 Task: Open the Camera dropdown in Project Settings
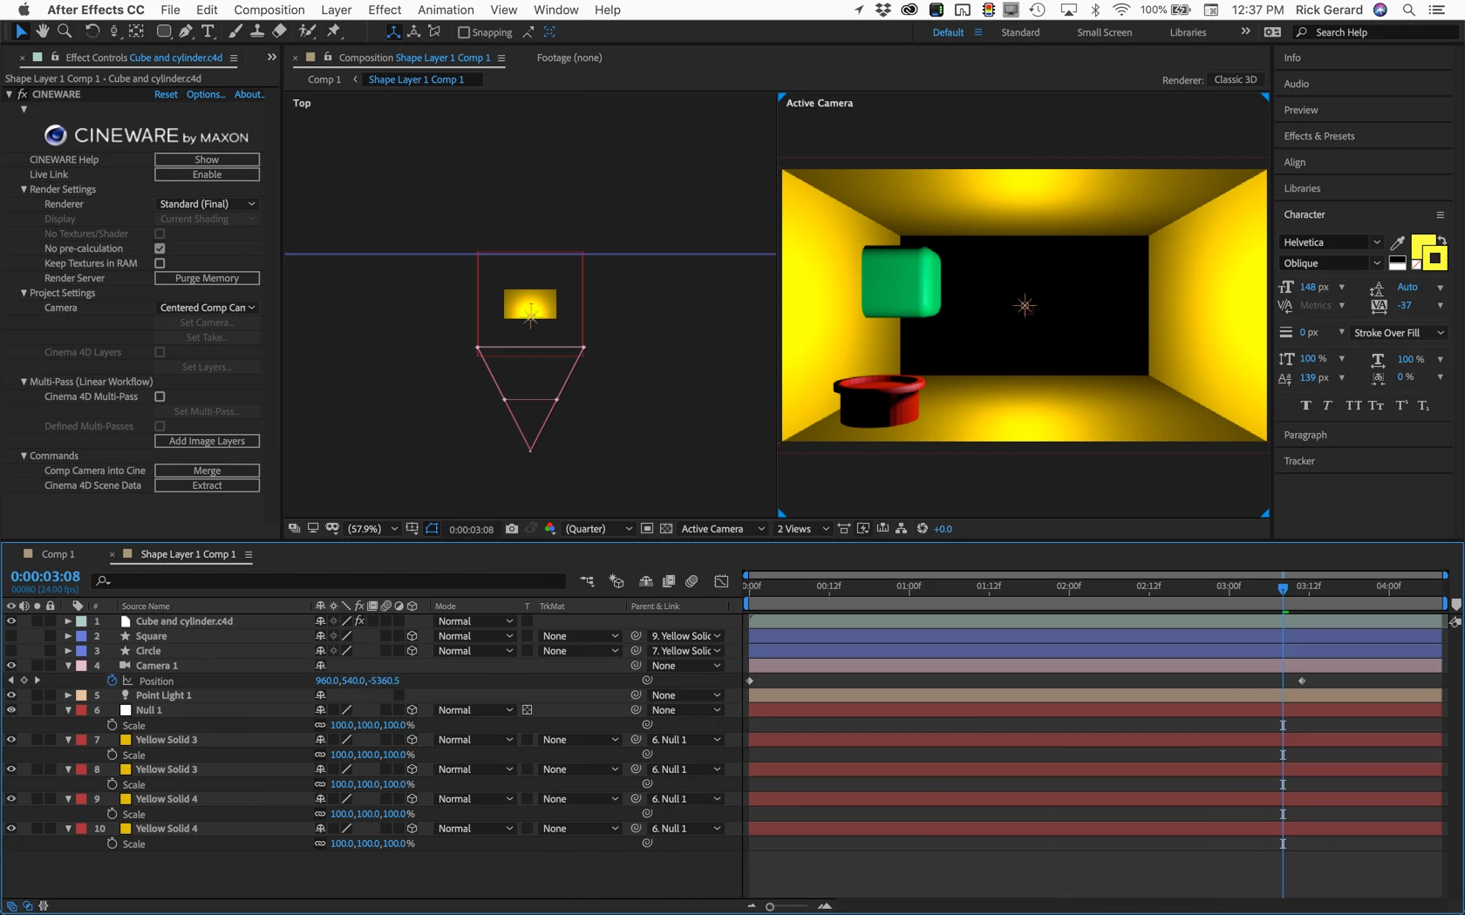pos(208,308)
